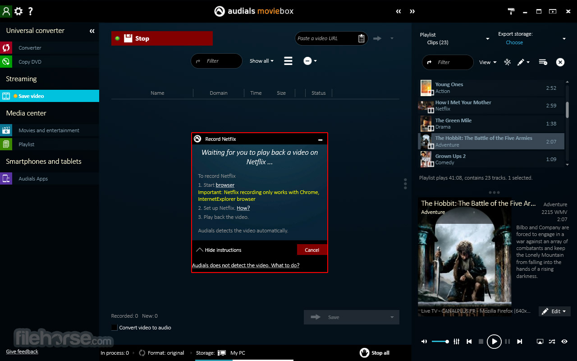This screenshot has height=361, width=577.
Task: Open the Edit dropdown below the movie poster
Action: tap(554, 311)
